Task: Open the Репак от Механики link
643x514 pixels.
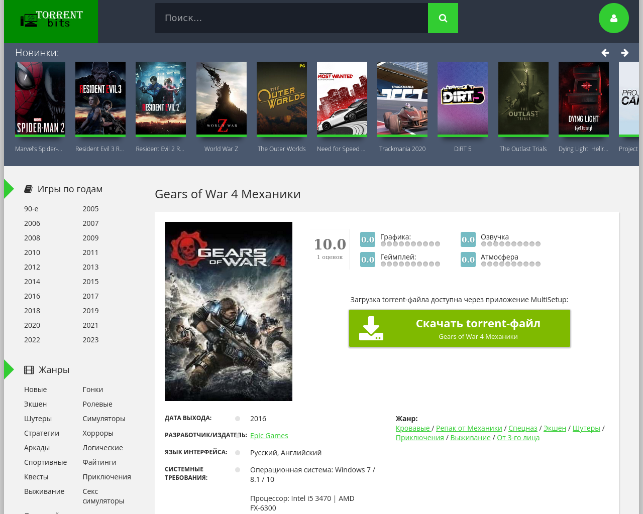Action: coord(469,428)
